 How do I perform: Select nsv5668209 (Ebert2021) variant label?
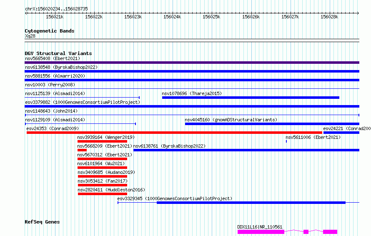click(x=105, y=146)
